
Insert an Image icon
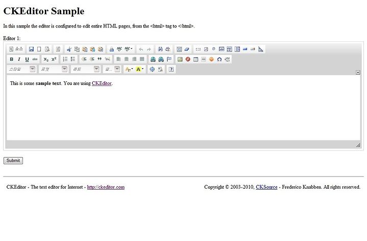[x=180, y=59]
